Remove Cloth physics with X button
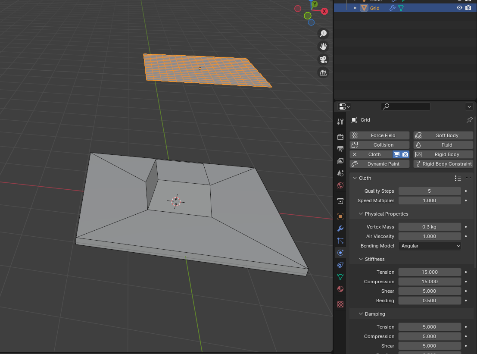The width and height of the screenshot is (477, 354). 355,155
